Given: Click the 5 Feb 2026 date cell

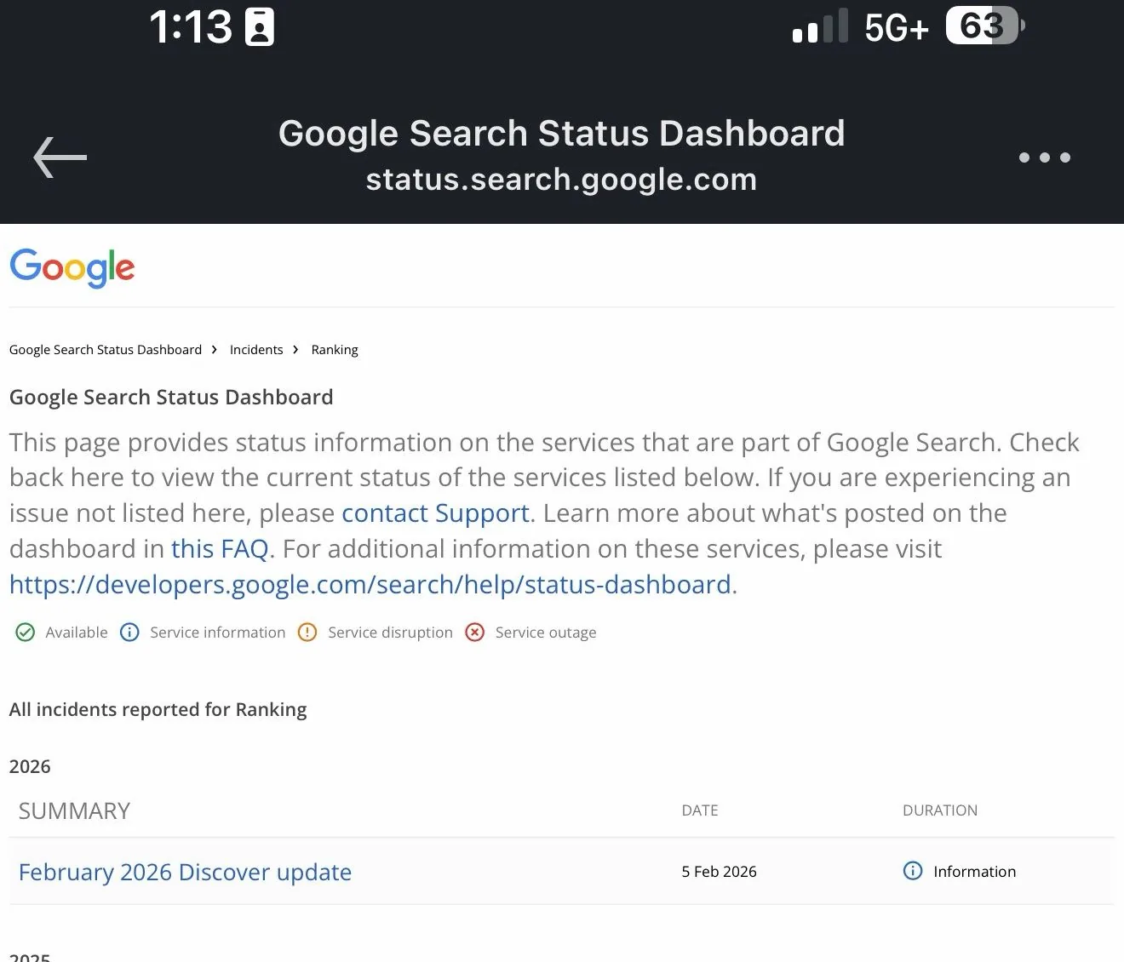Looking at the screenshot, I should (x=719, y=872).
